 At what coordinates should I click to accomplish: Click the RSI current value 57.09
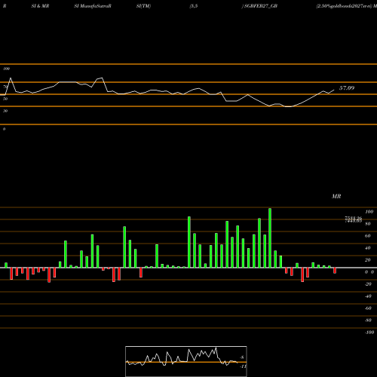click(x=347, y=88)
